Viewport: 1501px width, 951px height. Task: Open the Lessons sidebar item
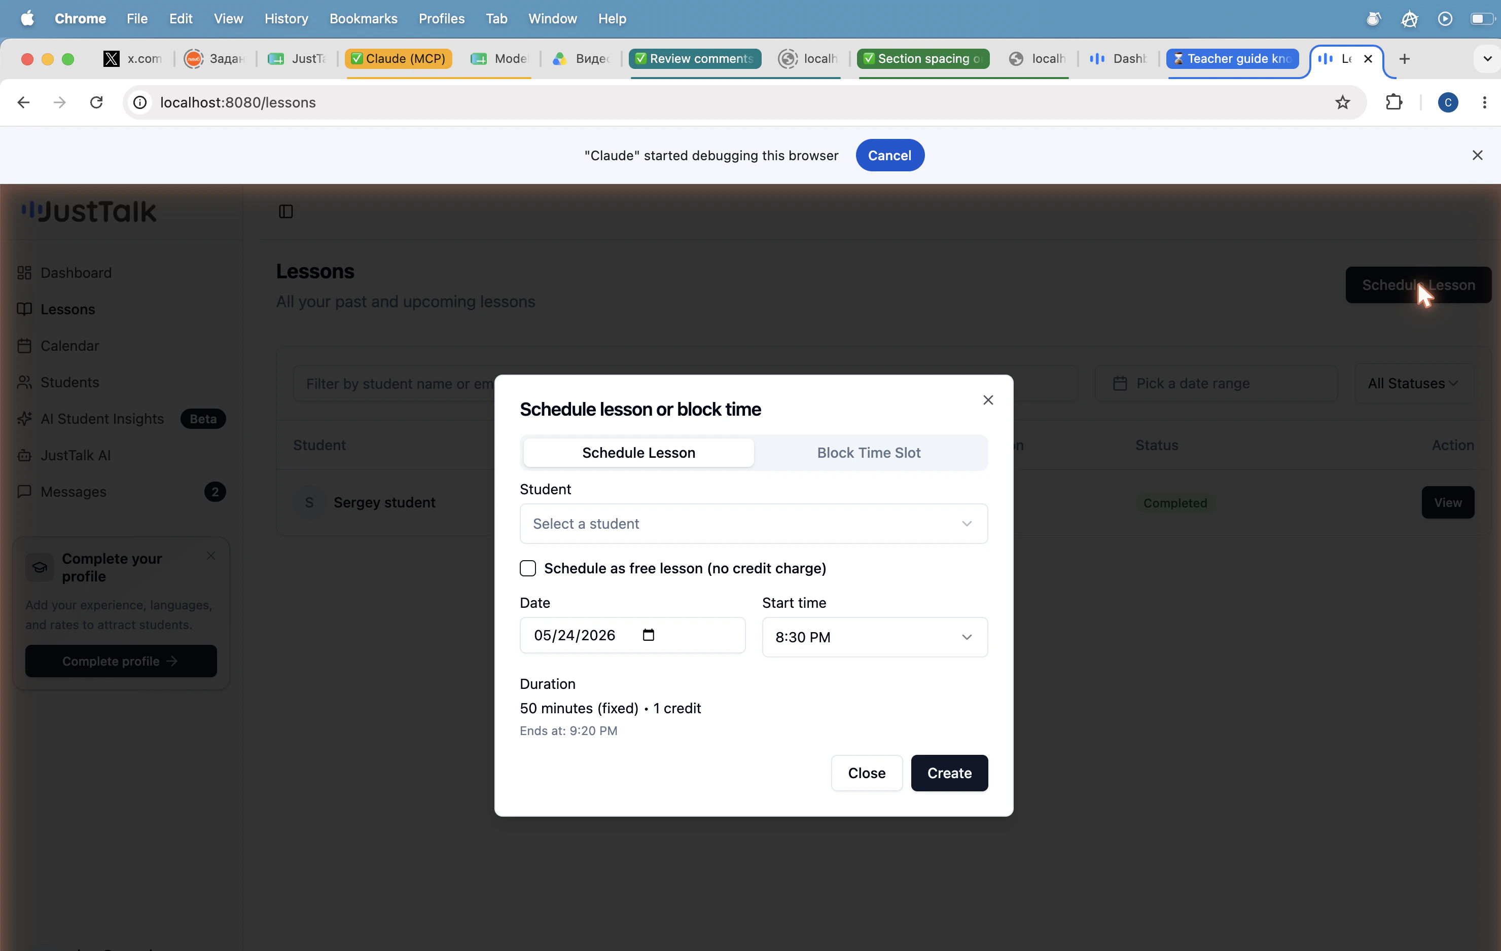tap(67, 309)
